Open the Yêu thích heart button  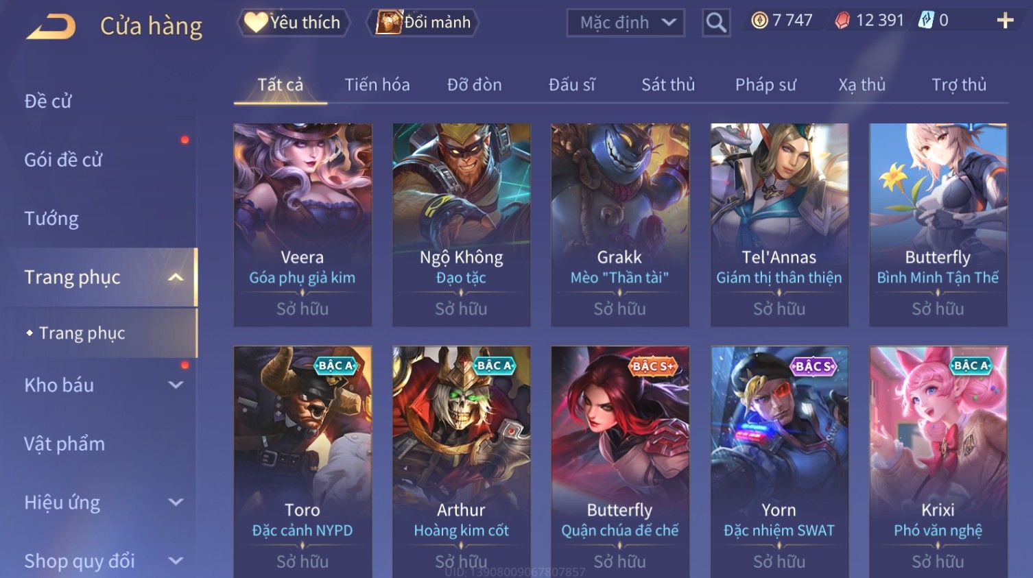point(294,23)
